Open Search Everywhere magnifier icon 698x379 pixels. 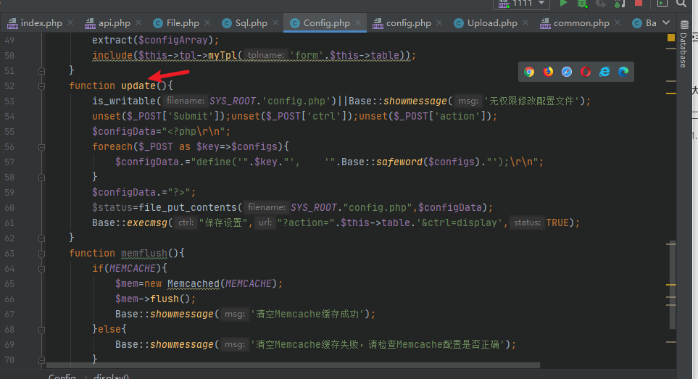point(681,3)
